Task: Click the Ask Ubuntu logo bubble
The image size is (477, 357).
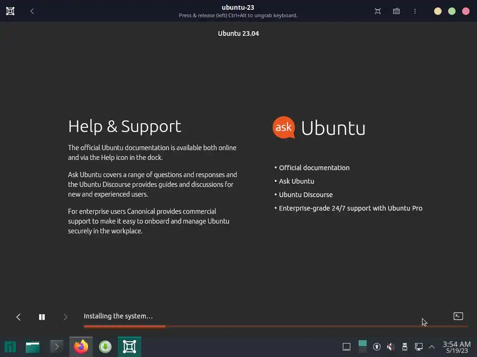Action: point(284,127)
